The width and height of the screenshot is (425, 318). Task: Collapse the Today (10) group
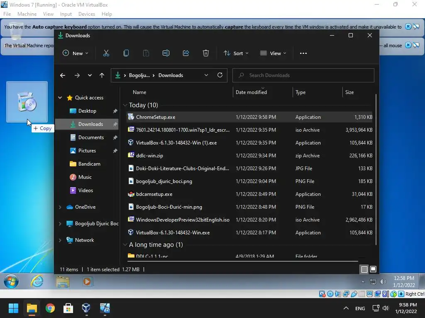[x=125, y=105]
